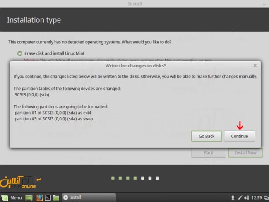Launch Firefox from the panel
This screenshot has height=202, width=269.
39,198
